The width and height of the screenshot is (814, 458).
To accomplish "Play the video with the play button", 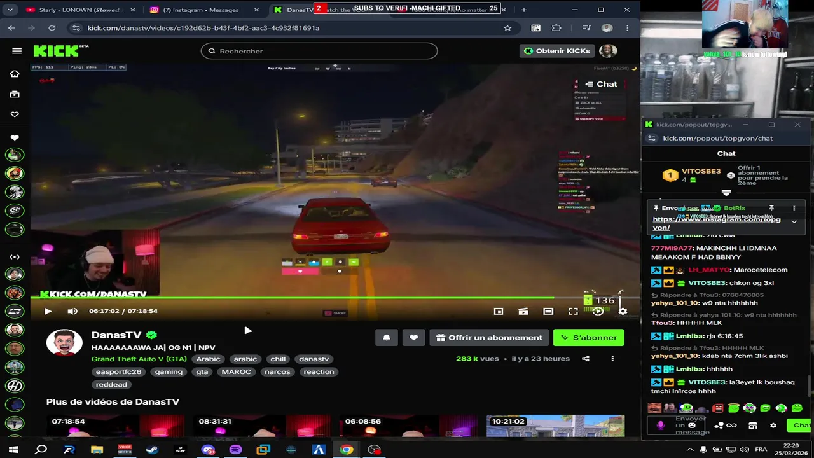I will click(x=48, y=311).
